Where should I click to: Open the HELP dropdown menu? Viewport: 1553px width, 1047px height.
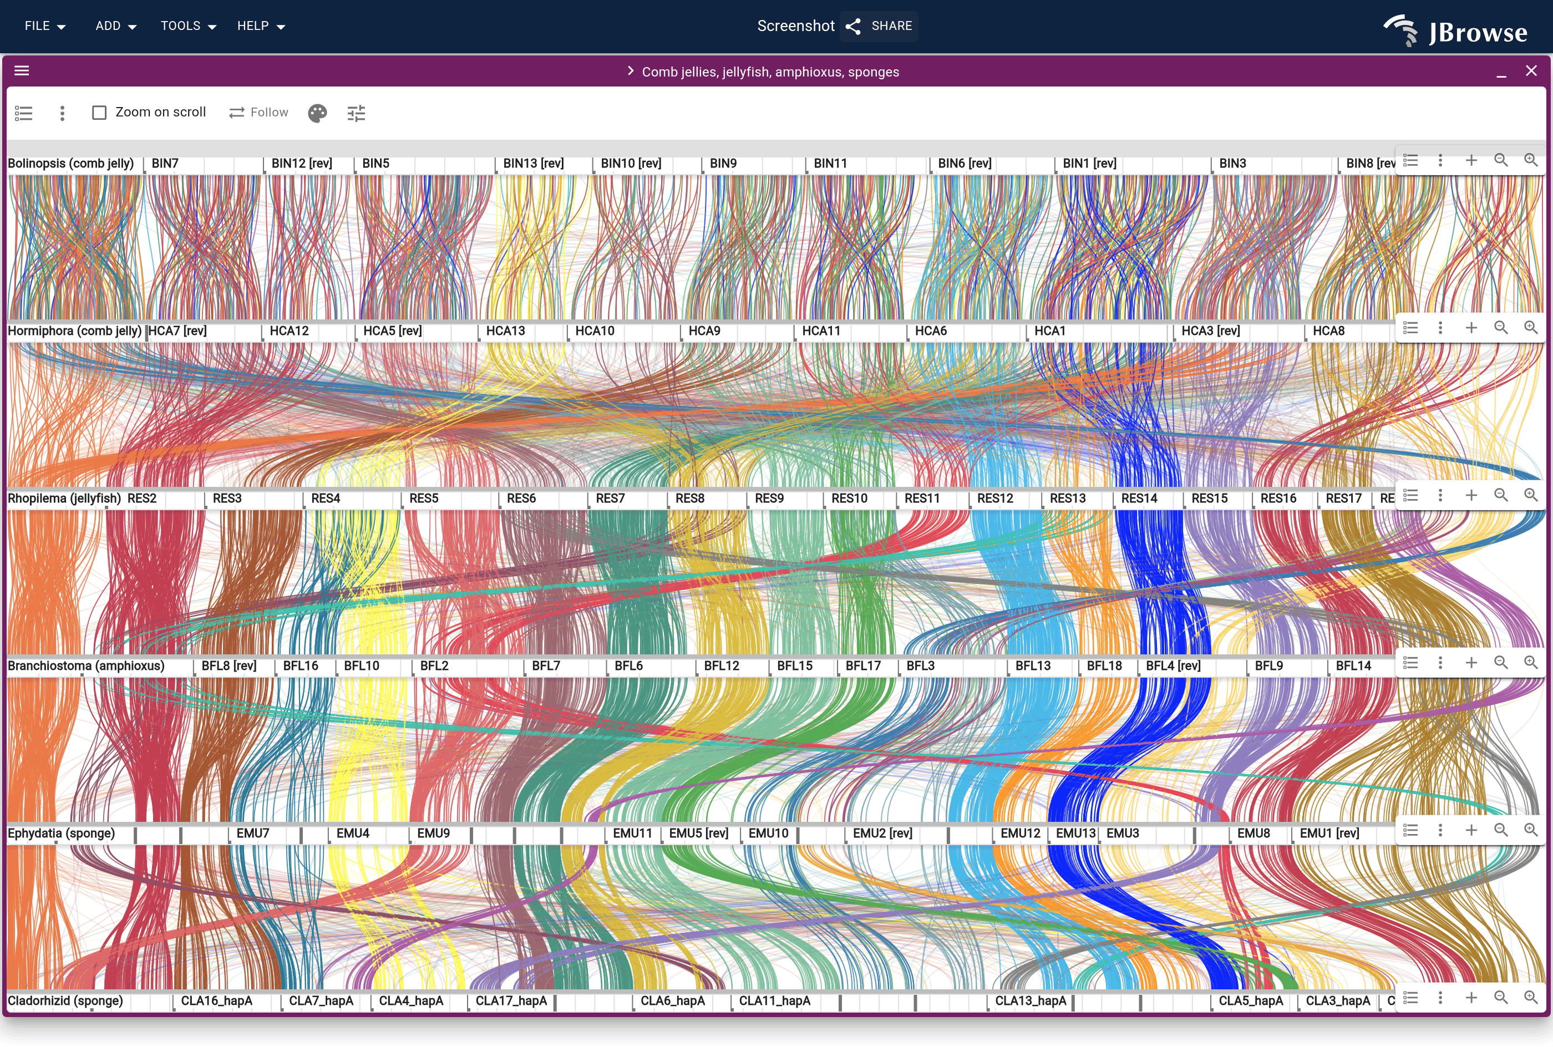(261, 26)
